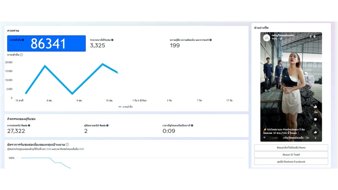Click info icon beside ผู้ติดตามคลิป Reels
Image resolution: width=338 pixels, height=190 pixels.
click(x=107, y=125)
